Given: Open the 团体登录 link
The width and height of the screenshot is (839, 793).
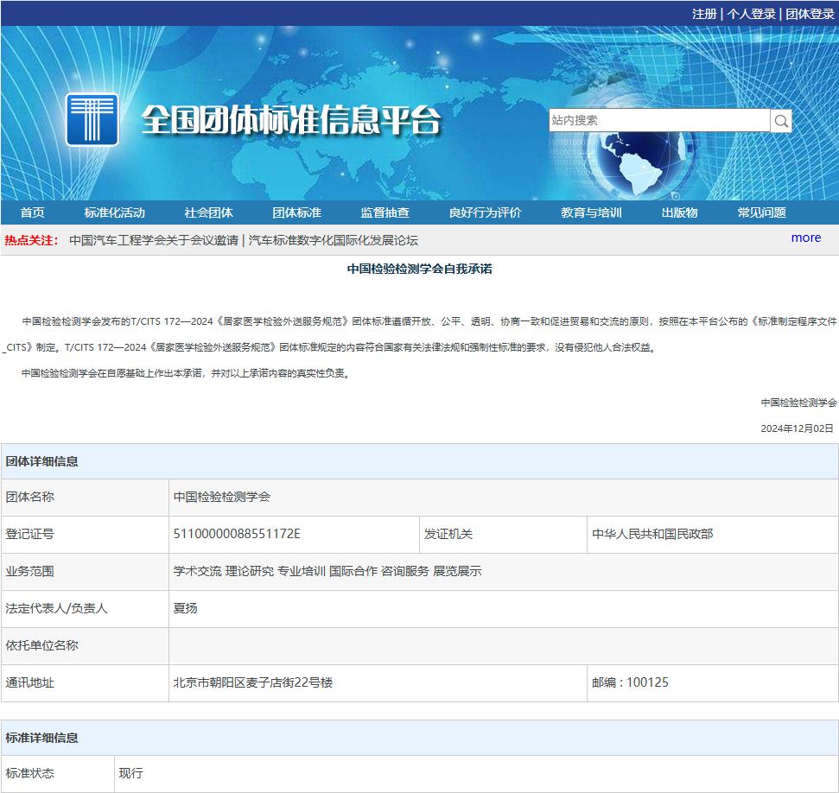Looking at the screenshot, I should (x=810, y=14).
